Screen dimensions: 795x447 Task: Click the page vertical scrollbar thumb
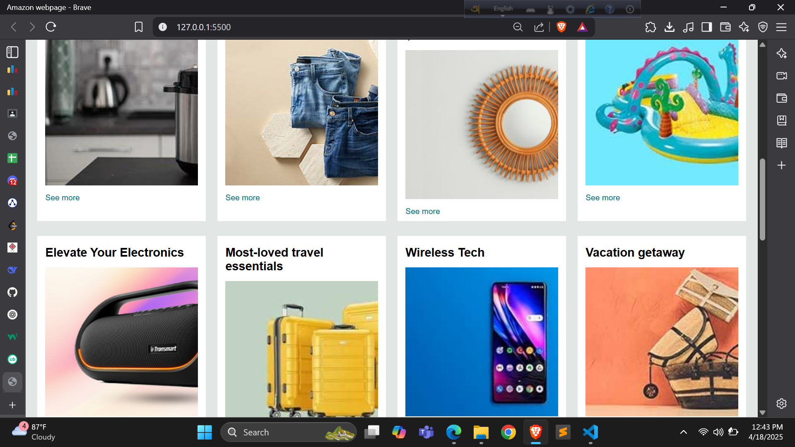(762, 199)
